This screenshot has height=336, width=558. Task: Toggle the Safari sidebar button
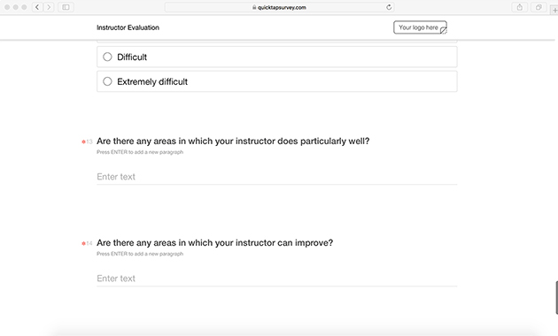[x=66, y=7]
